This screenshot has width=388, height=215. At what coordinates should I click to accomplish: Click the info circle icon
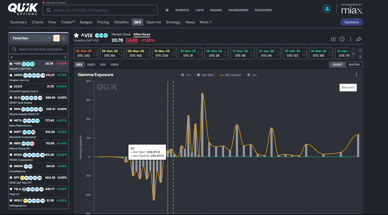342,39
